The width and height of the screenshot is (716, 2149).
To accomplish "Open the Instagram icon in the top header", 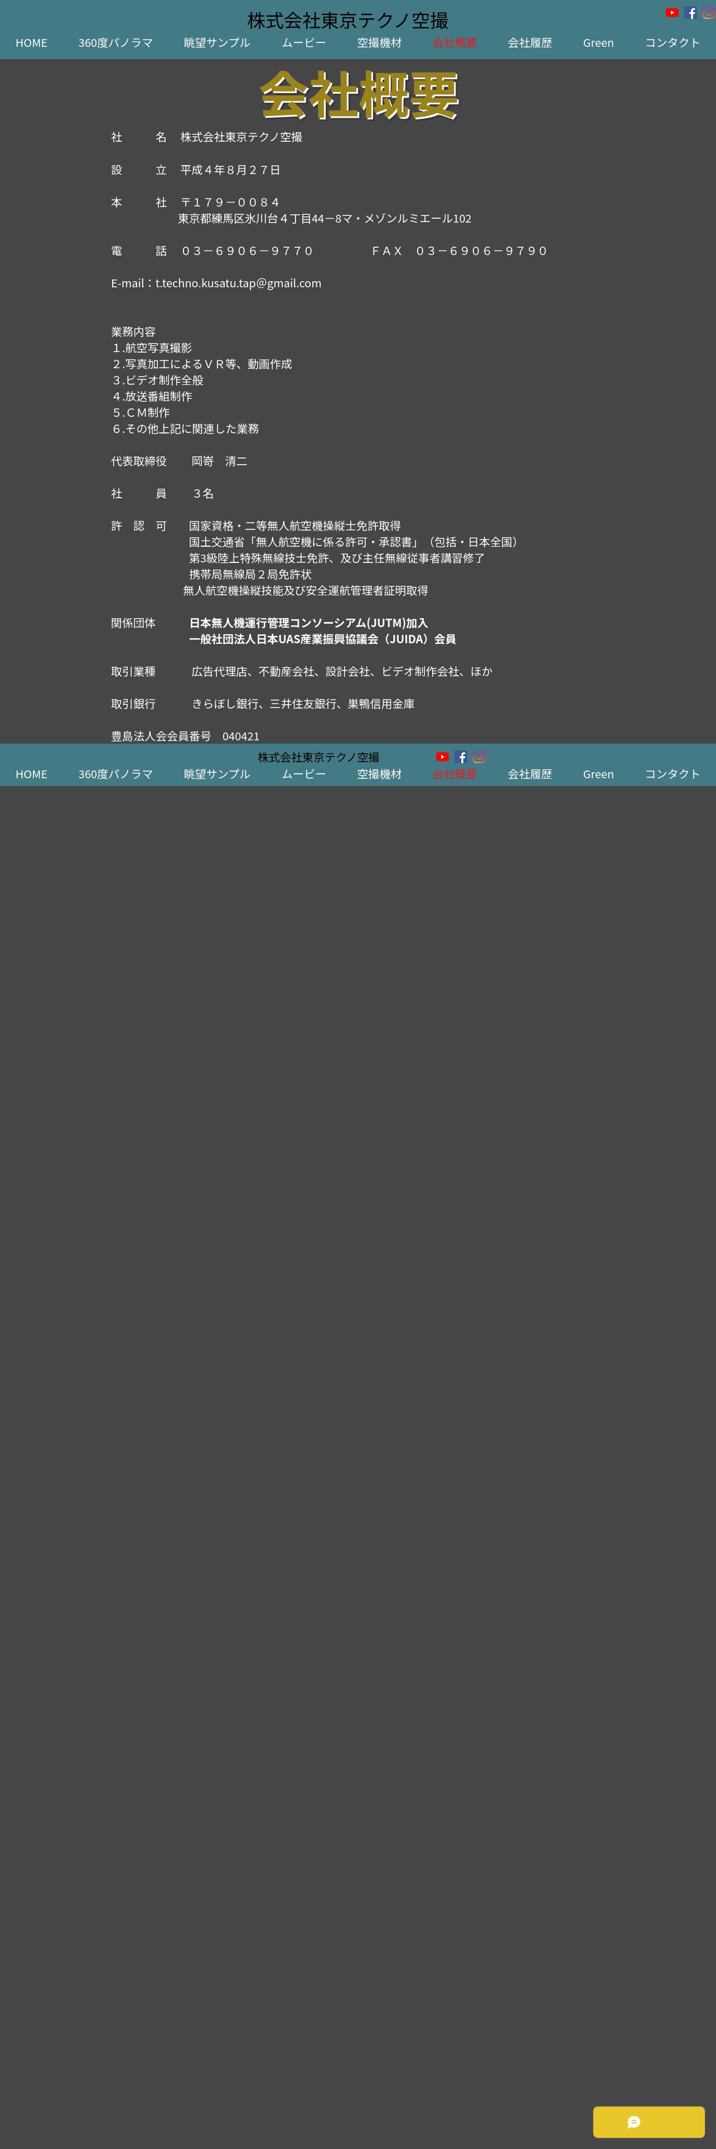I will pyautogui.click(x=709, y=12).
